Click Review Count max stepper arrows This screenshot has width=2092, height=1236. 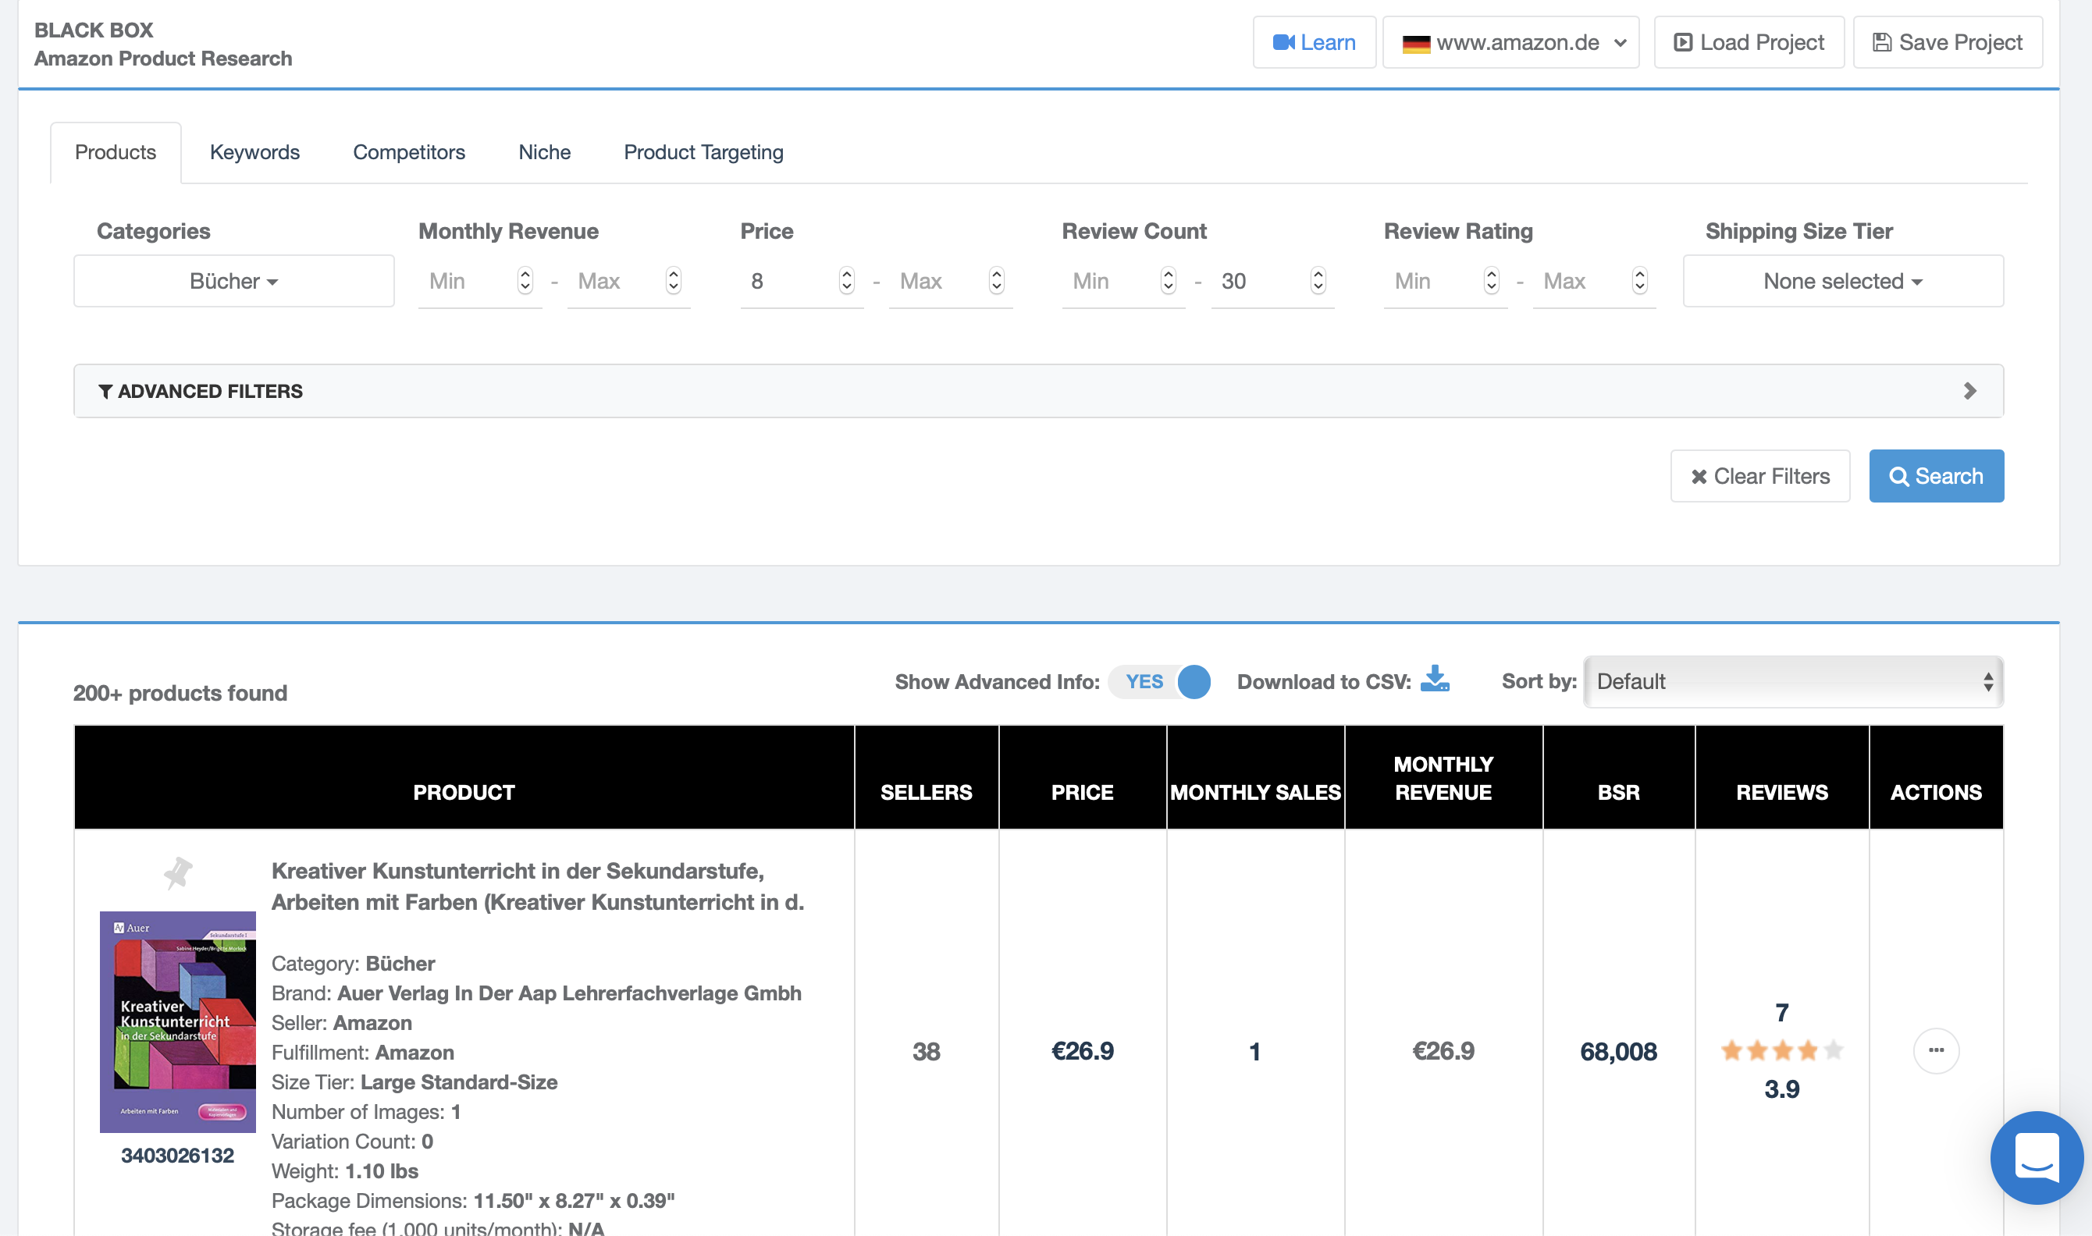pos(1317,281)
